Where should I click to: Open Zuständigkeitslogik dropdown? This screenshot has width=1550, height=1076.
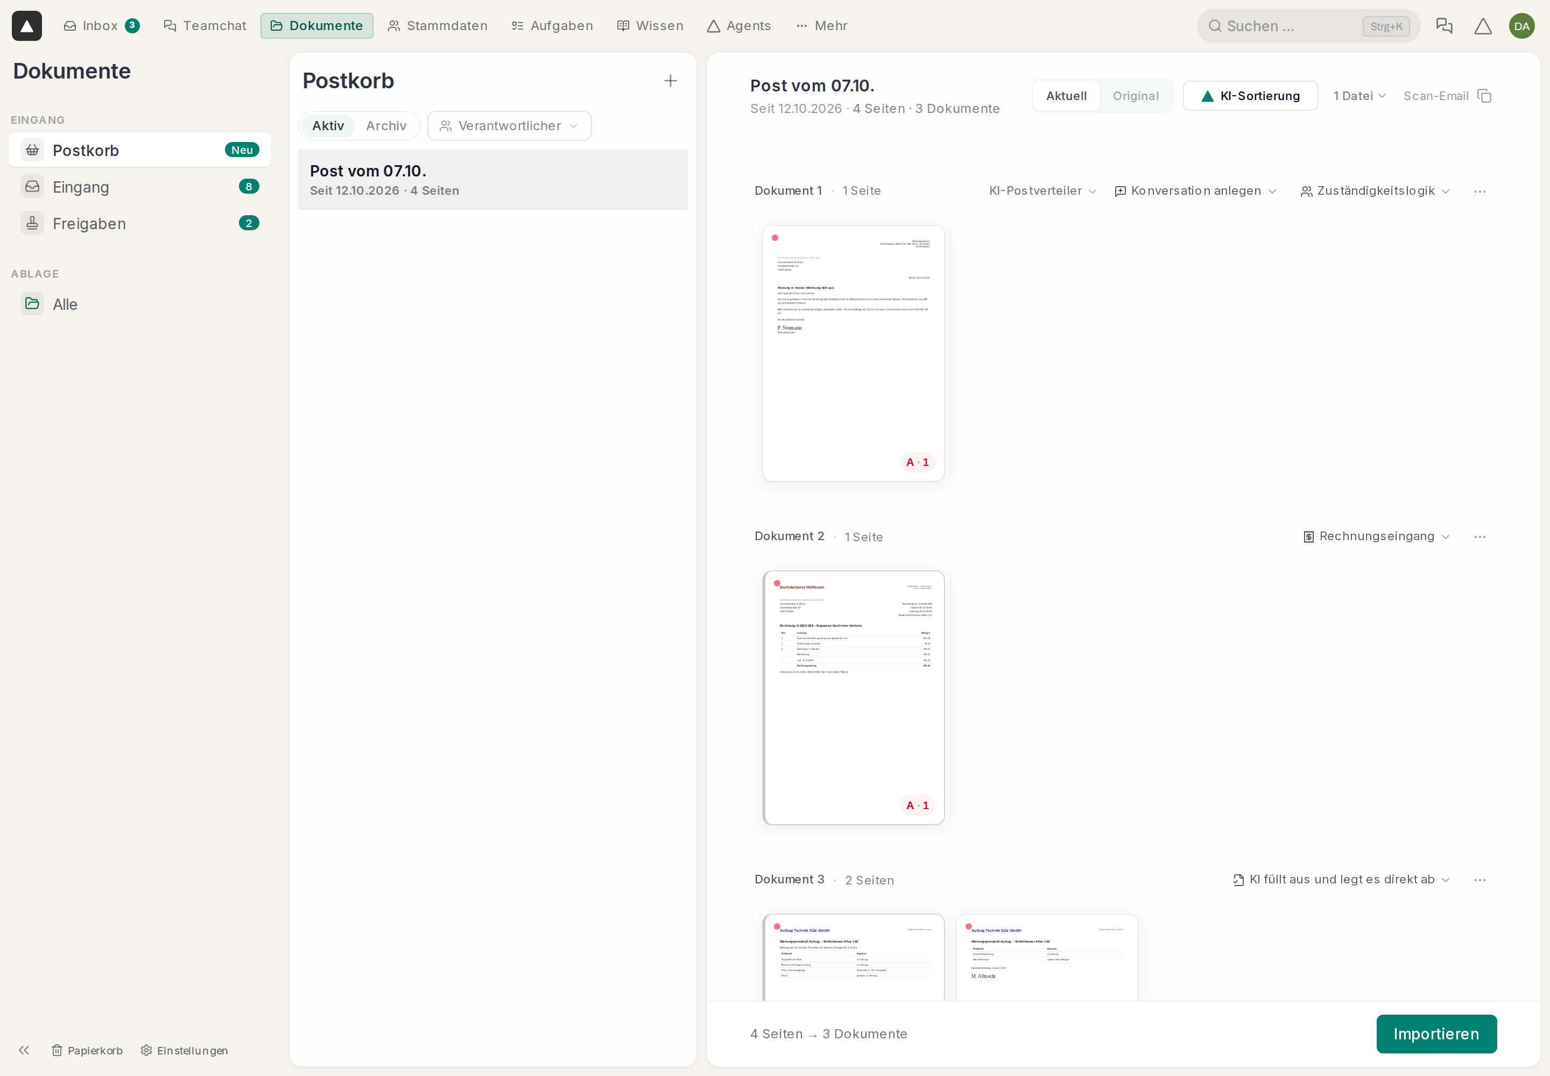coord(1375,191)
